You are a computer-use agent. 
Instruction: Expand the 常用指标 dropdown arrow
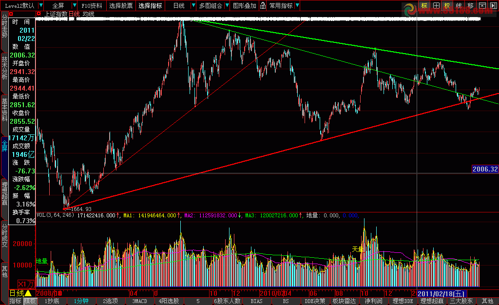[297, 5]
